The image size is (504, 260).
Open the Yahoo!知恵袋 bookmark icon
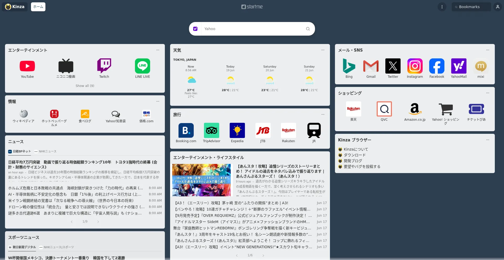(116, 114)
